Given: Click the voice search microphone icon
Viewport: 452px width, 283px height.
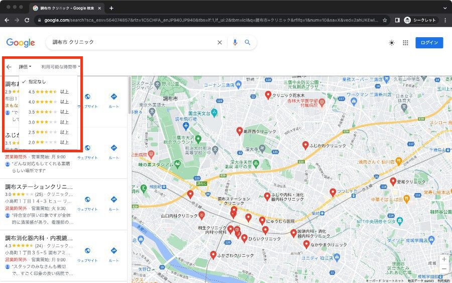Looking at the screenshot, I should point(235,43).
